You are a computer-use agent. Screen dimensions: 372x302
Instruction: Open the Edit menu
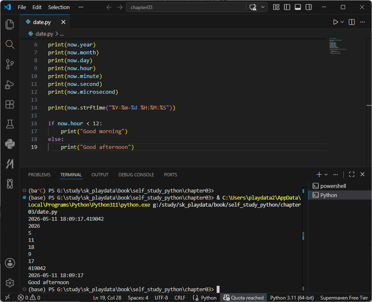(37, 7)
